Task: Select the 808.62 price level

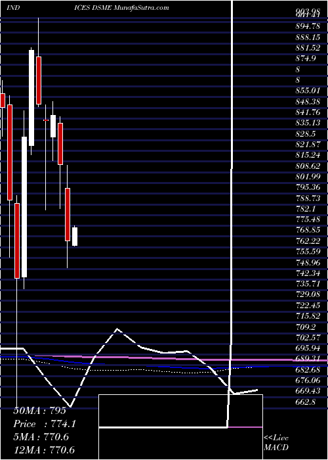Action: coord(308,166)
